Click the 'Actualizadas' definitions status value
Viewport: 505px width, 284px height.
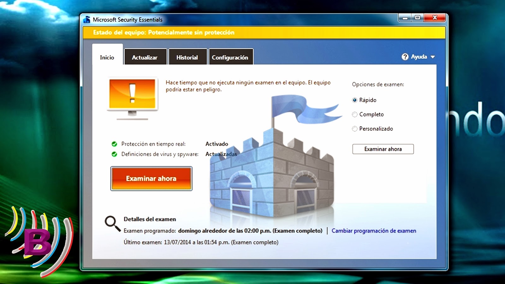pyautogui.click(x=221, y=154)
